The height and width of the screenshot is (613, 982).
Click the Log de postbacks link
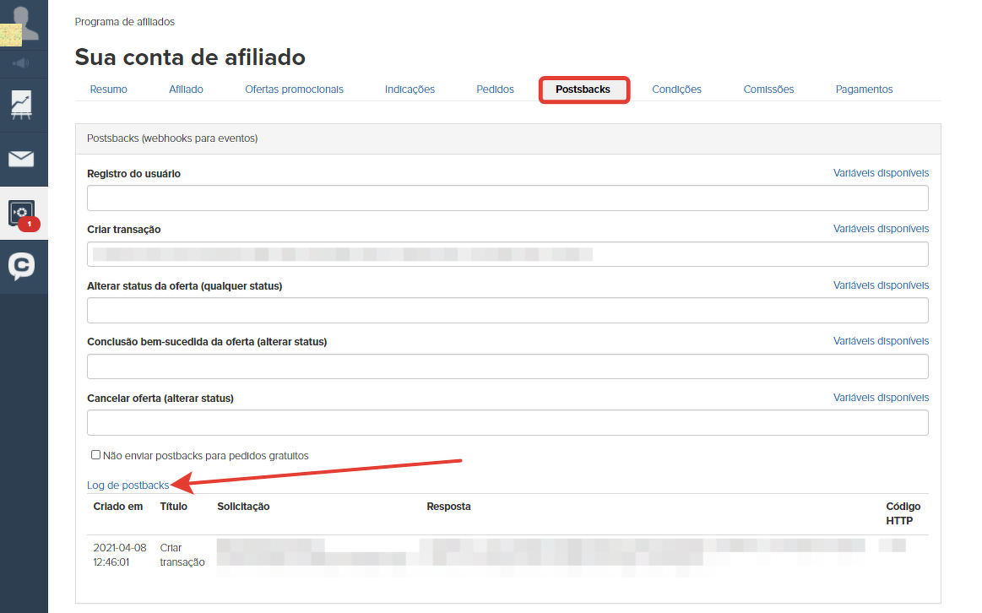coord(127,486)
